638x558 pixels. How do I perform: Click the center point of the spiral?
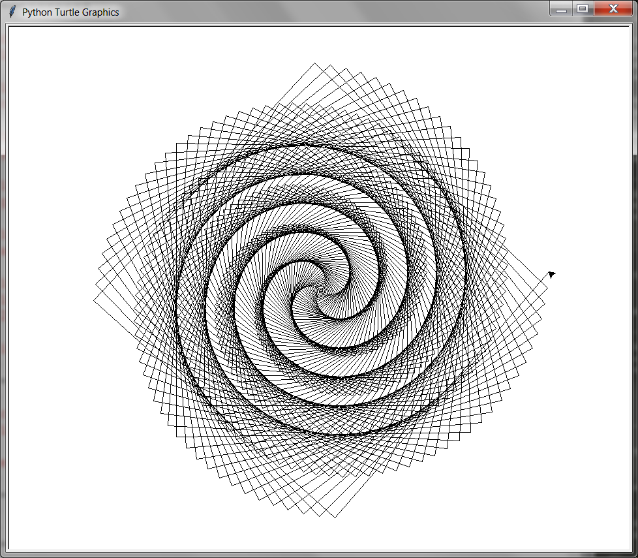tap(320, 287)
